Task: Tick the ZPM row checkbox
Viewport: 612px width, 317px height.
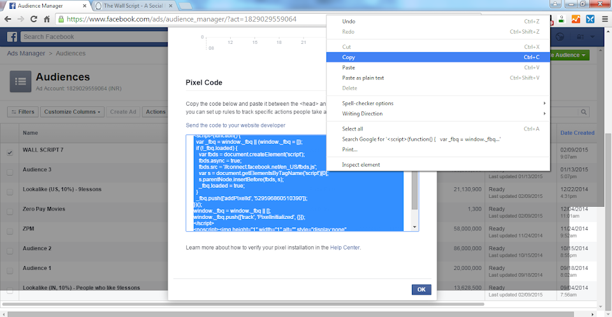Action: 10,232
